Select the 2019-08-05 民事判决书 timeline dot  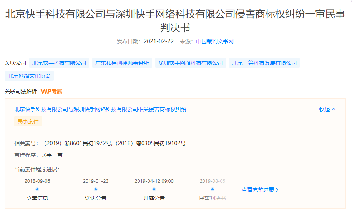[x=213, y=189]
